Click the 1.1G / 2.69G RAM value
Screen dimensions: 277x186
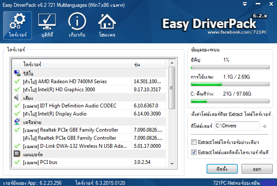236,77
